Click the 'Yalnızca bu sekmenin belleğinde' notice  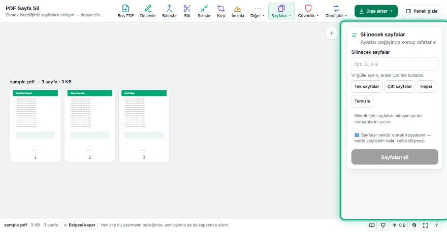(x=165, y=225)
